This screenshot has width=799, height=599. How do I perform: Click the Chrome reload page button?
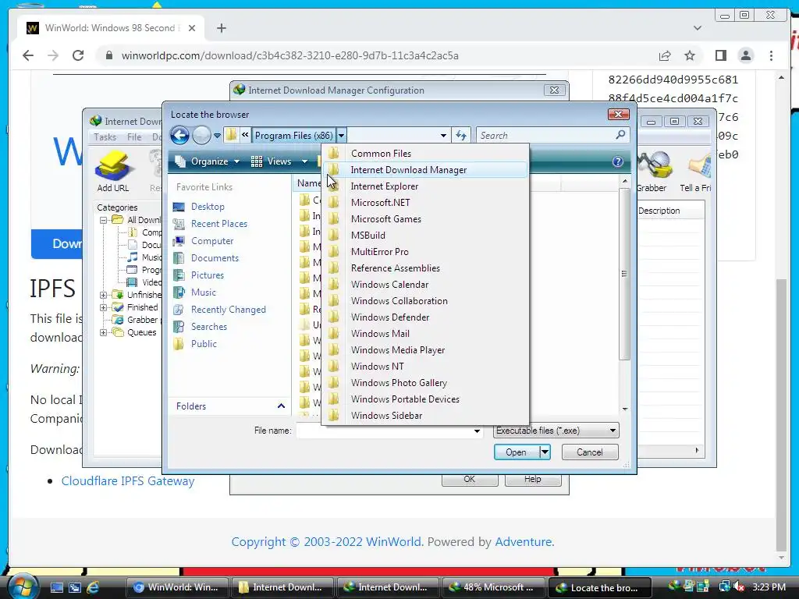pos(78,55)
